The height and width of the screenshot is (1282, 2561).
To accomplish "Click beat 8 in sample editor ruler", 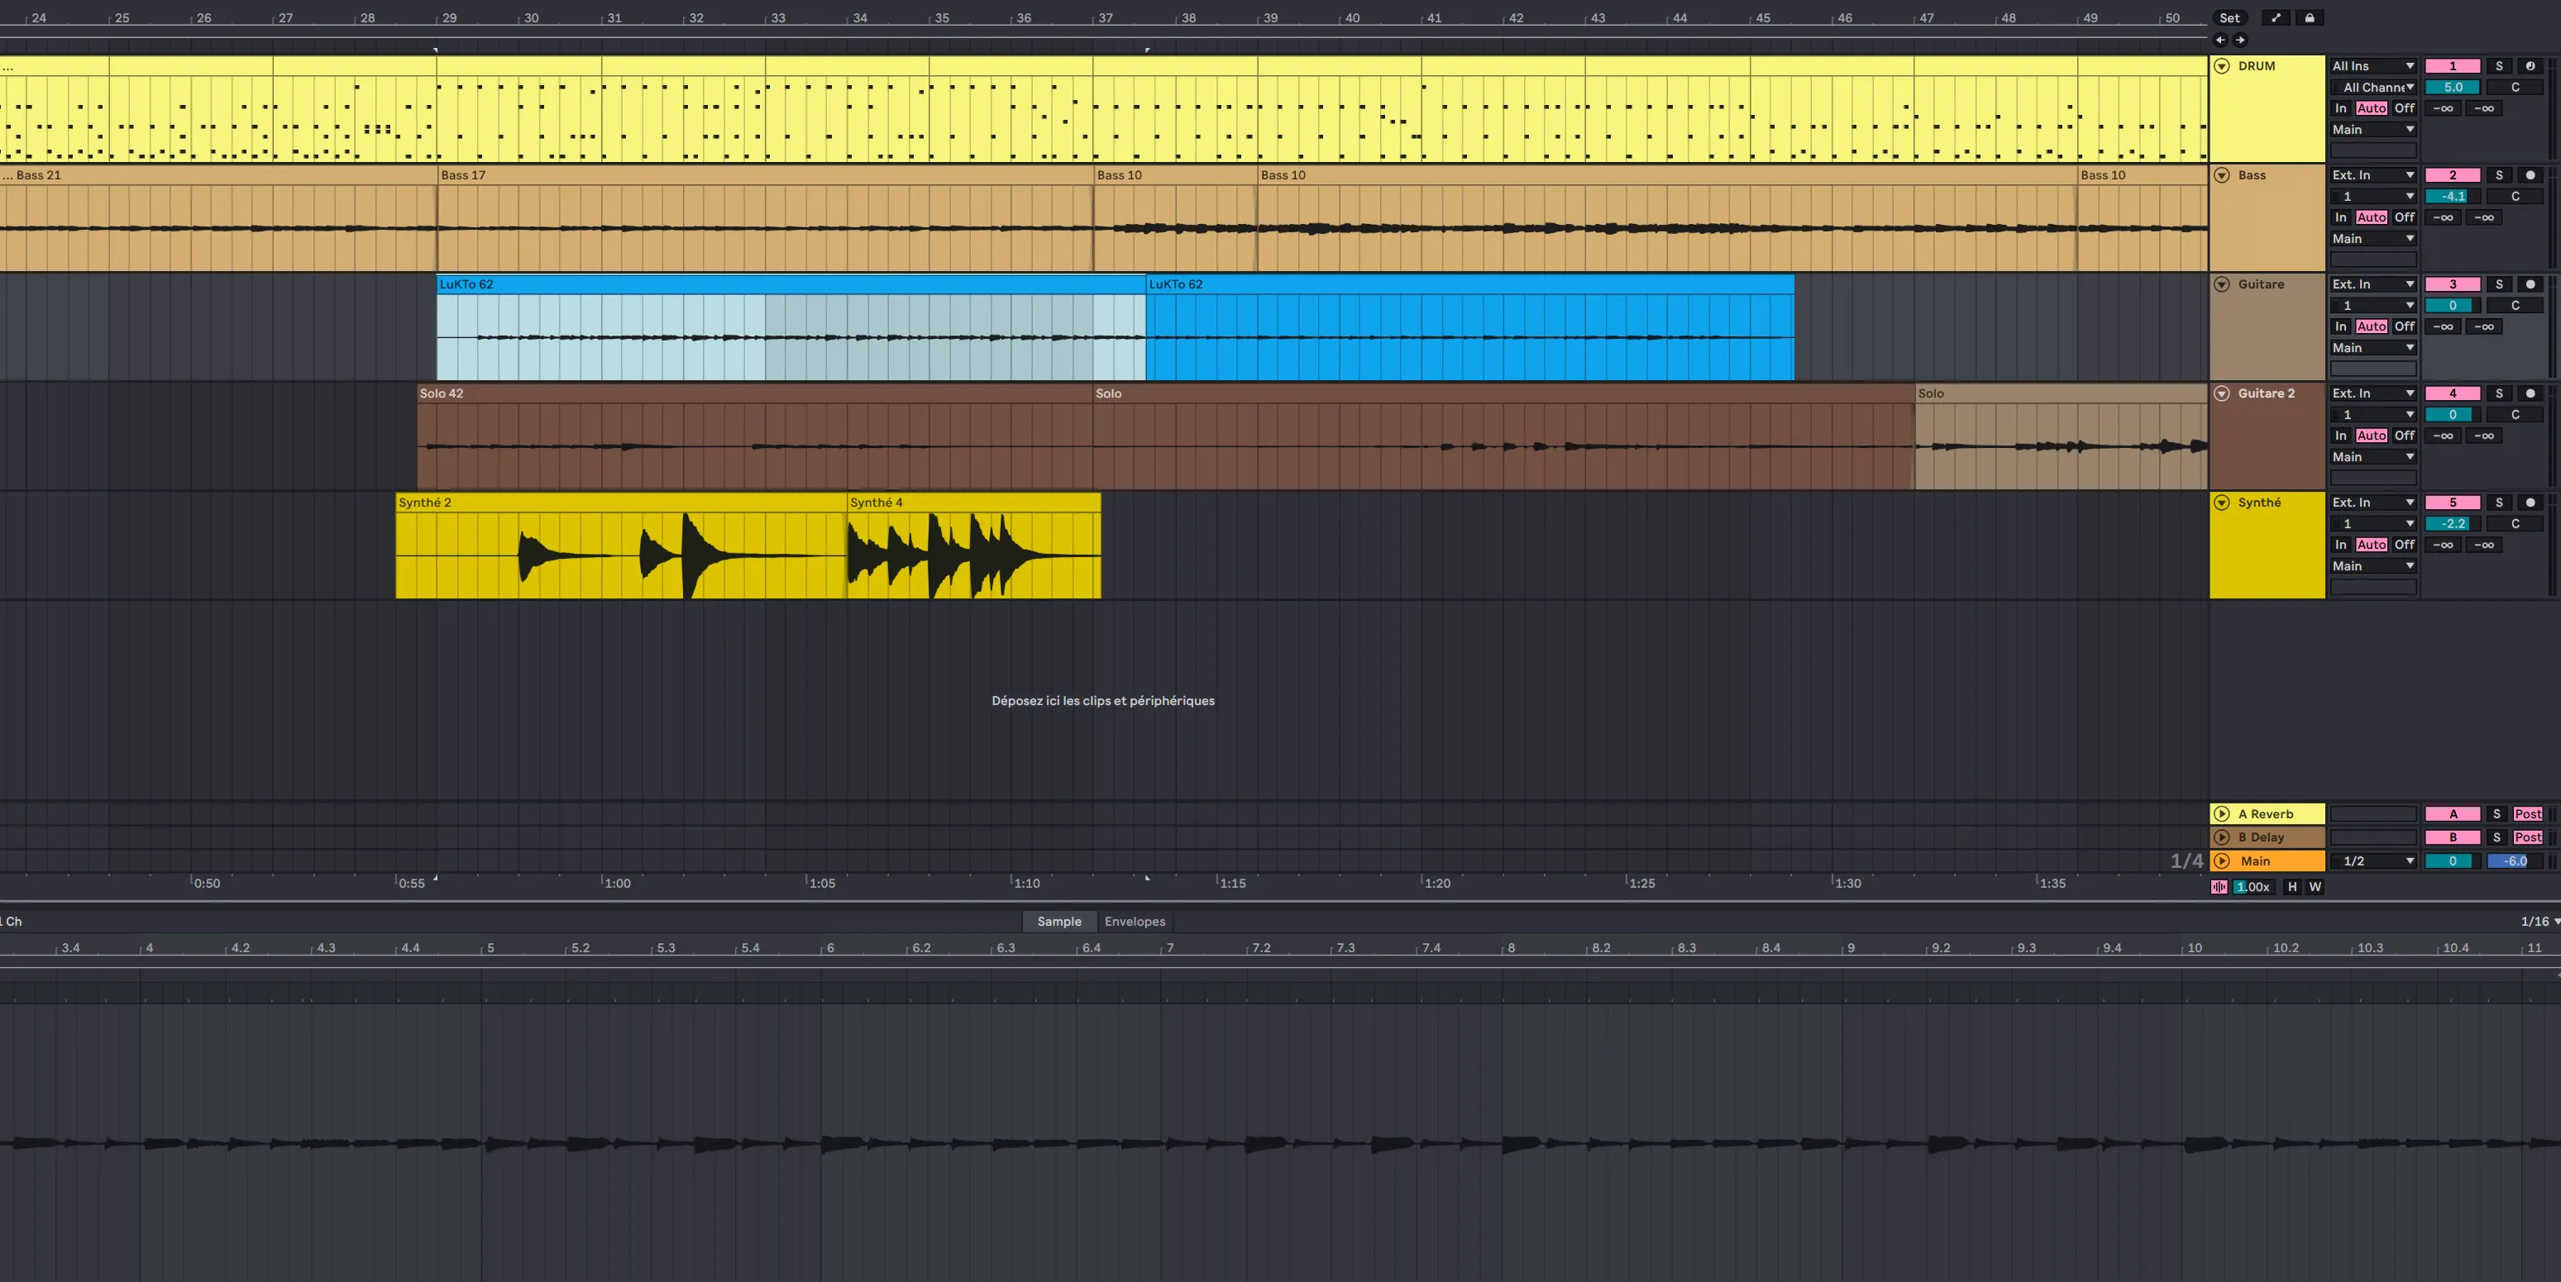I will point(1510,948).
